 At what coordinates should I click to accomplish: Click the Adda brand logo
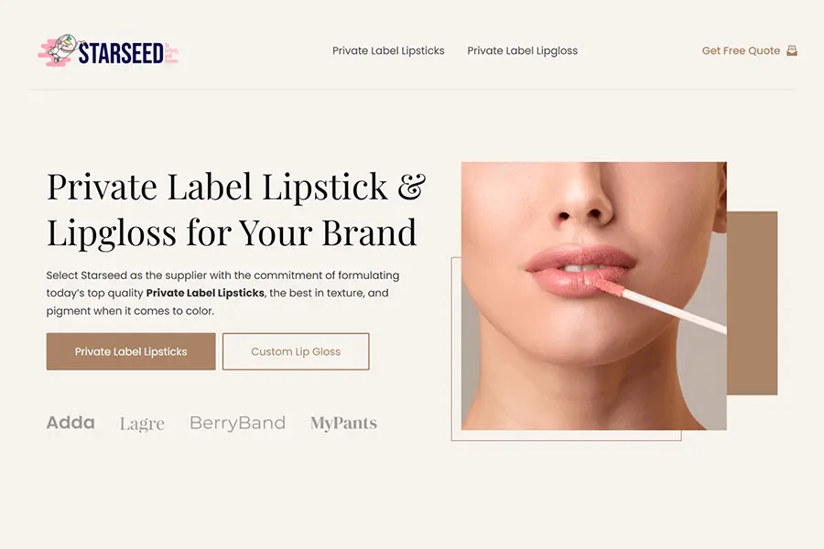70,423
